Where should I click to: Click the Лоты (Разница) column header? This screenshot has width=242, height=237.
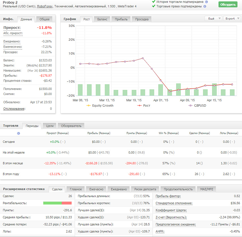pyautogui.click(x=229, y=133)
